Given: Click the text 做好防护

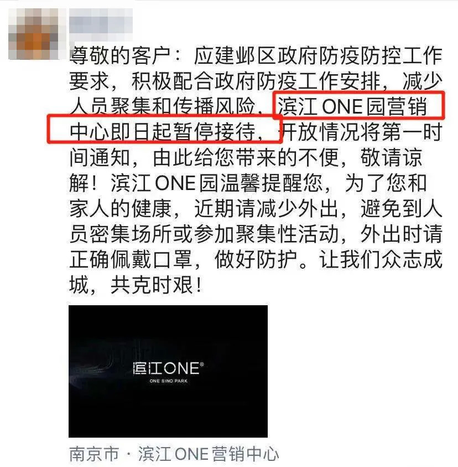Looking at the screenshot, I should [256, 259].
